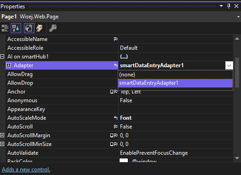The height and width of the screenshot is (175, 241).
Task: Expand the AutoScrollMargin property
Action: [2, 135]
